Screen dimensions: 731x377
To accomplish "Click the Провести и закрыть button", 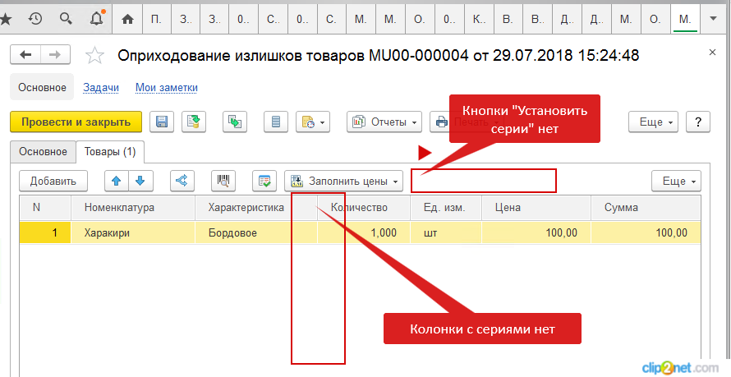I will (x=76, y=122).
